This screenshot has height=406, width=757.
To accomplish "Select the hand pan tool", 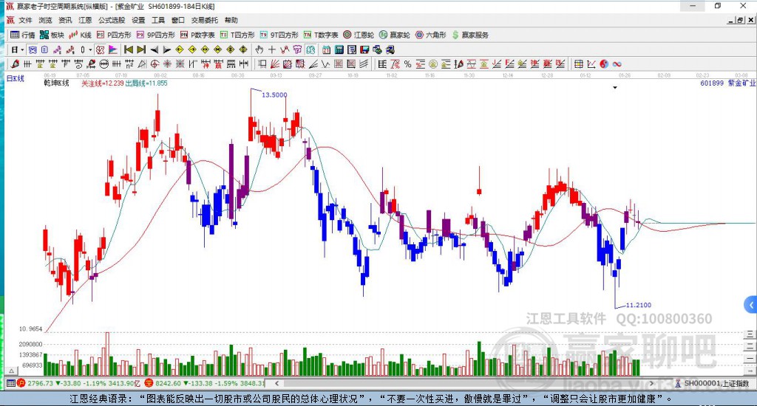I will (x=259, y=49).
